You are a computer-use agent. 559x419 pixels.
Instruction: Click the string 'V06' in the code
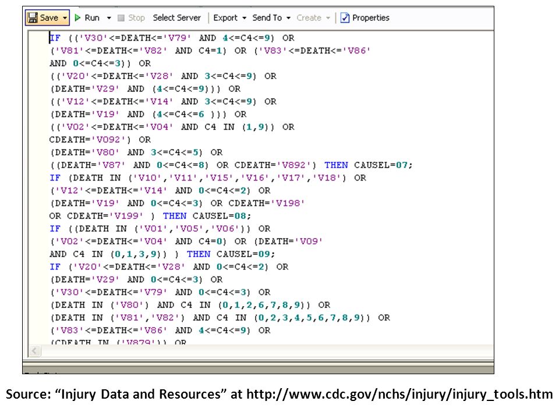click(x=225, y=229)
